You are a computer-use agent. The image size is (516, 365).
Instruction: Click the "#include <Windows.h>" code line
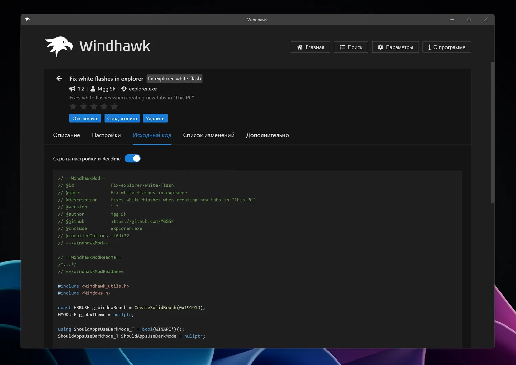tap(84, 293)
